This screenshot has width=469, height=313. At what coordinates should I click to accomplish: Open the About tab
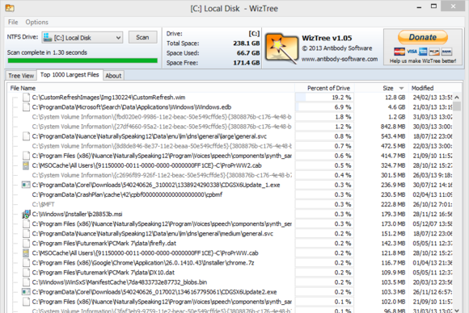click(113, 76)
